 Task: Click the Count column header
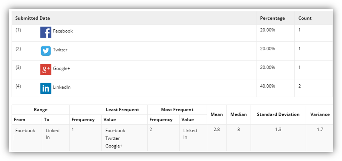[x=305, y=18]
